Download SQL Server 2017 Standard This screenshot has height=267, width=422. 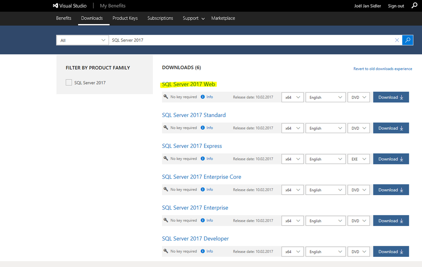pyautogui.click(x=391, y=128)
